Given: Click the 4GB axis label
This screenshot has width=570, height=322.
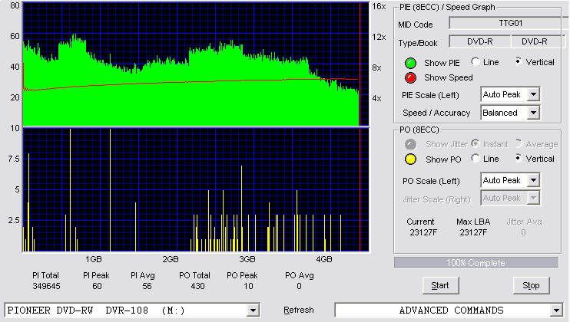Looking at the screenshot, I should tap(324, 259).
